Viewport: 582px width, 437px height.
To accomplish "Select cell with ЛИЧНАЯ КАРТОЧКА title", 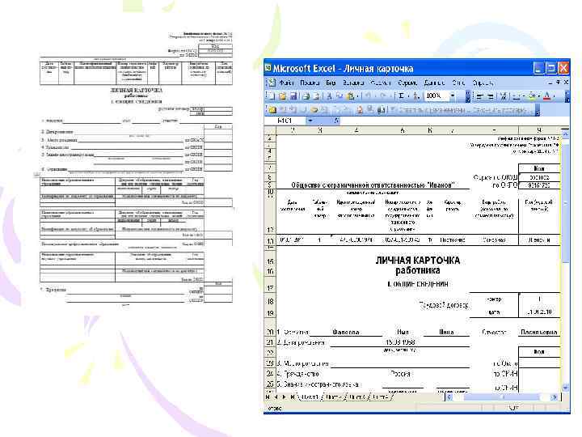I will pyautogui.click(x=418, y=261).
